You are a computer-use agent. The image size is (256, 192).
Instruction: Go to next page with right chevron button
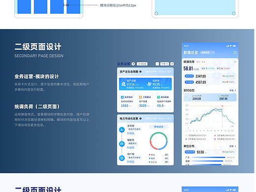(x=172, y=64)
